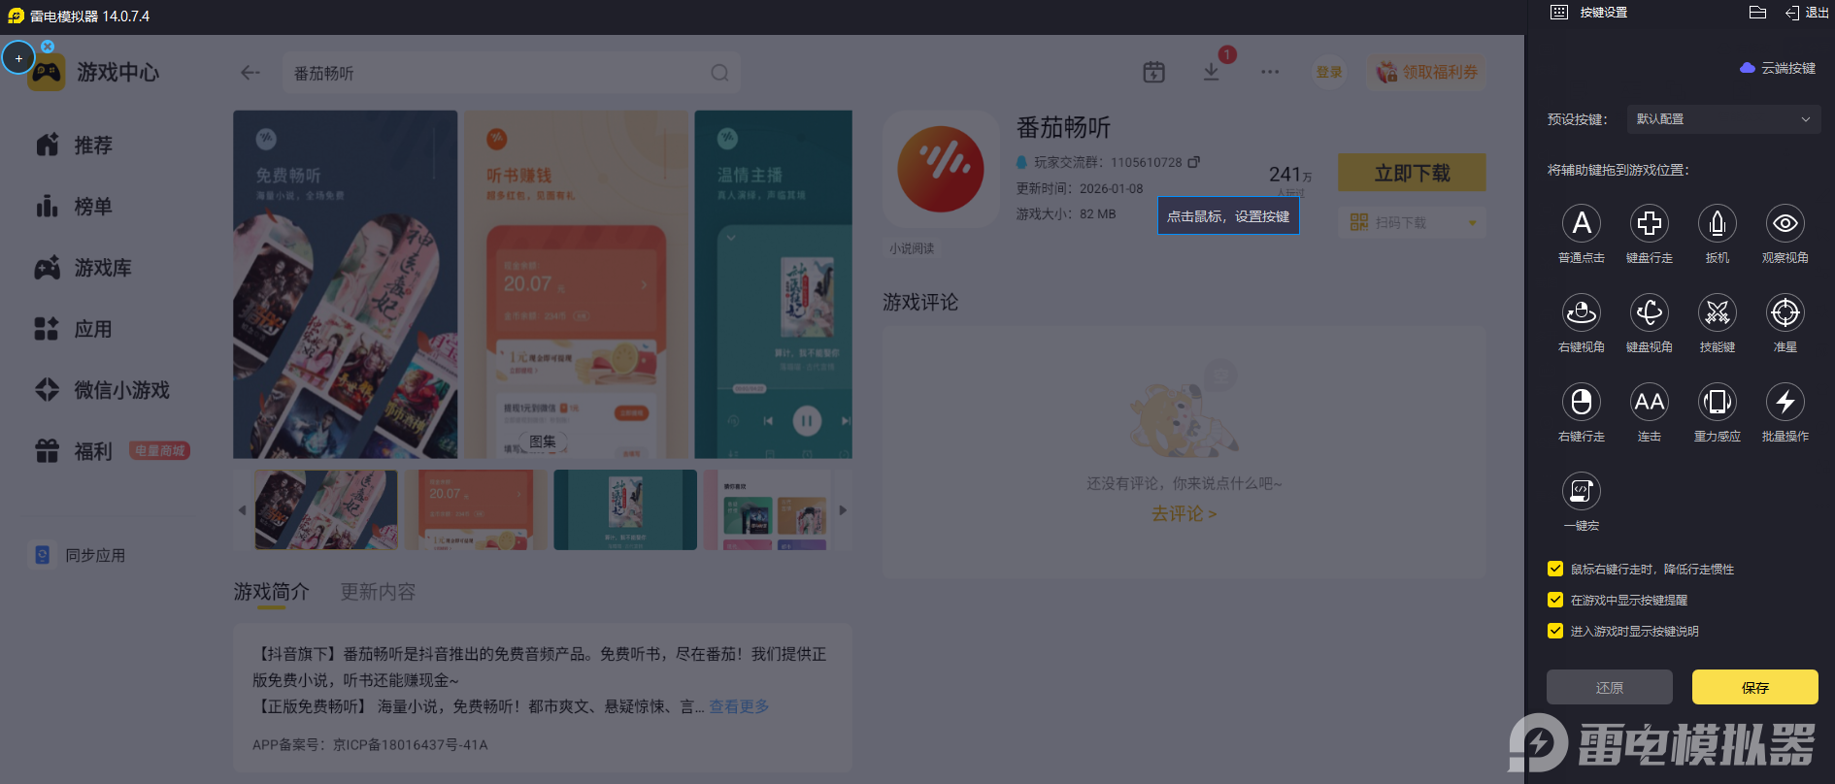Viewport: 1835px width, 784px height.
Task: Show next screenshot thumbnails arrow
Action: [x=843, y=510]
